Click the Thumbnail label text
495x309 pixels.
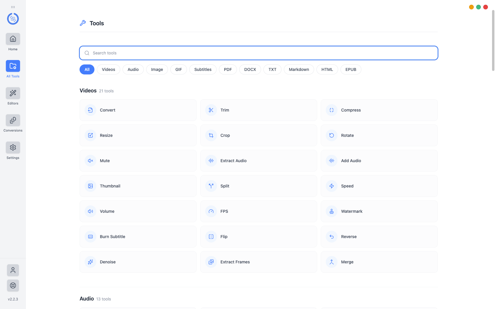point(110,186)
